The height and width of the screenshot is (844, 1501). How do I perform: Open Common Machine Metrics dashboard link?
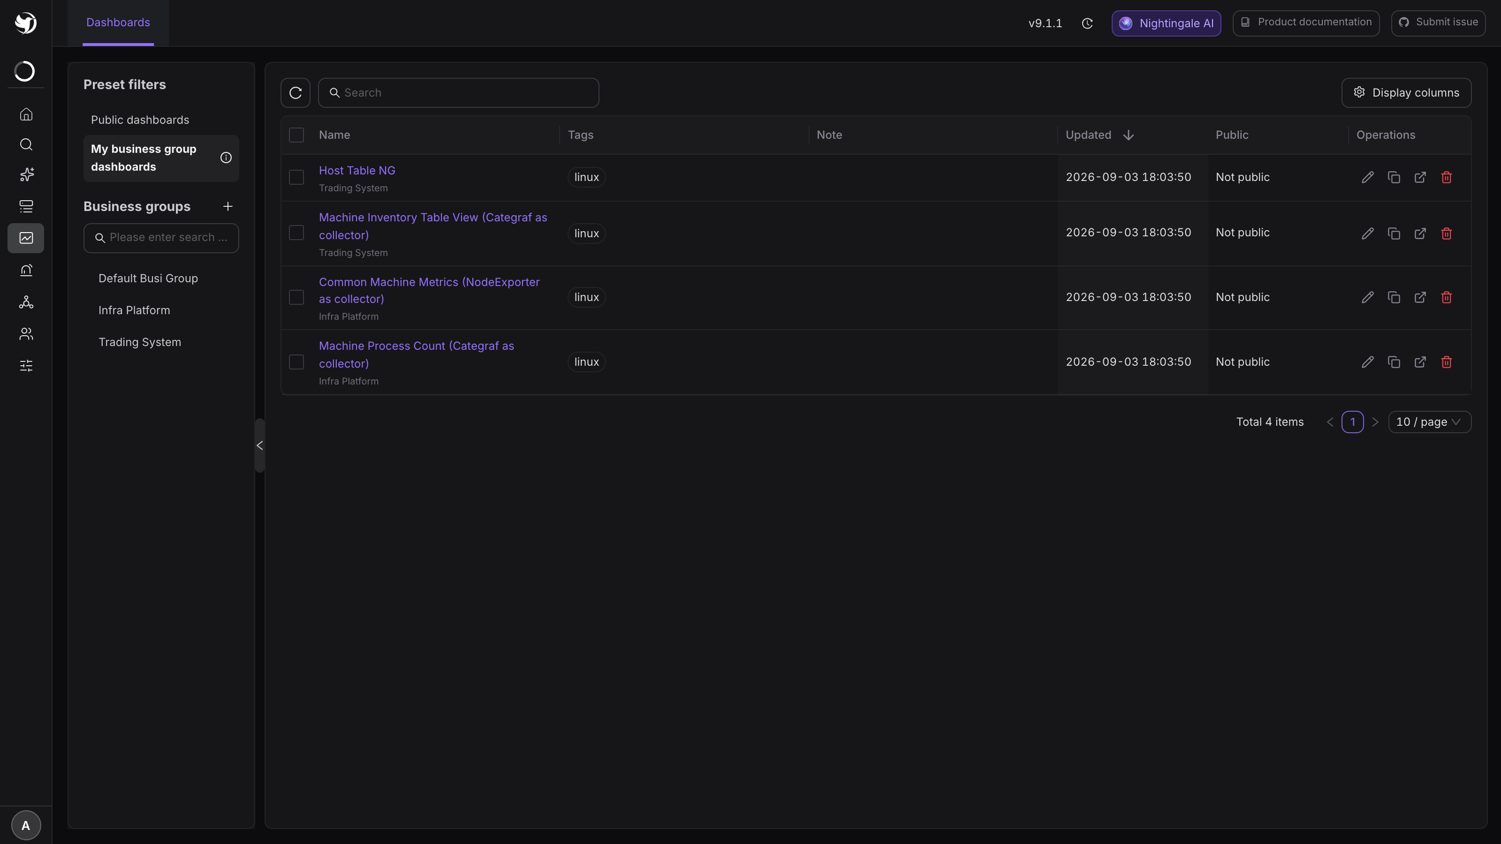tap(430, 291)
